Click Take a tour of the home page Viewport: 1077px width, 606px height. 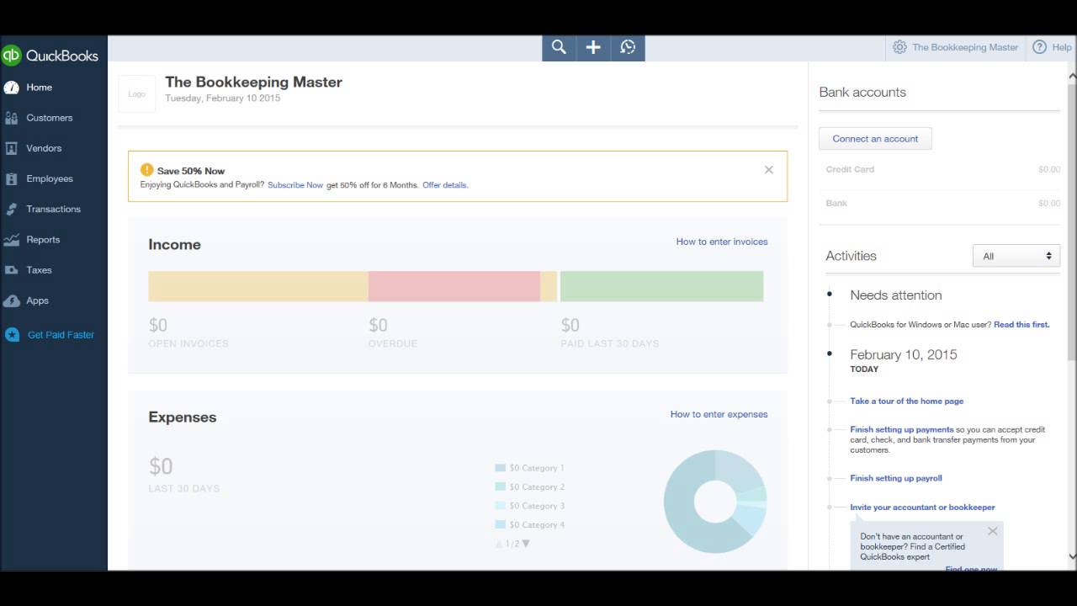point(907,401)
